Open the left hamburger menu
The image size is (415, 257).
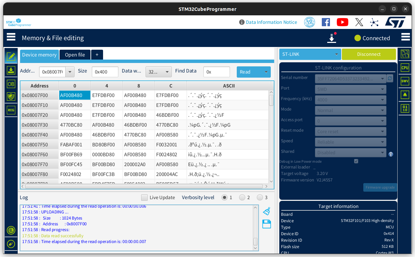(11, 37)
